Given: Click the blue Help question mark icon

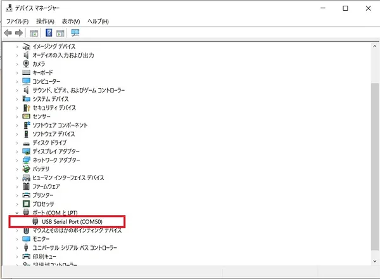Looking at the screenshot, I should (x=49, y=32).
